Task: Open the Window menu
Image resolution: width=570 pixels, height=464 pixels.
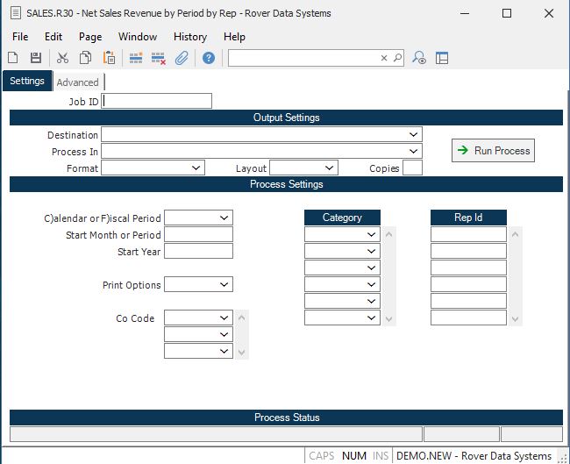Action: [x=138, y=37]
